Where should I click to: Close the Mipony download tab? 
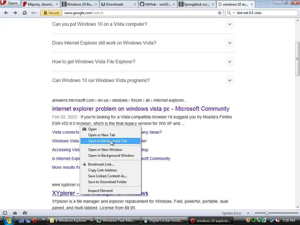[x=57, y=4]
